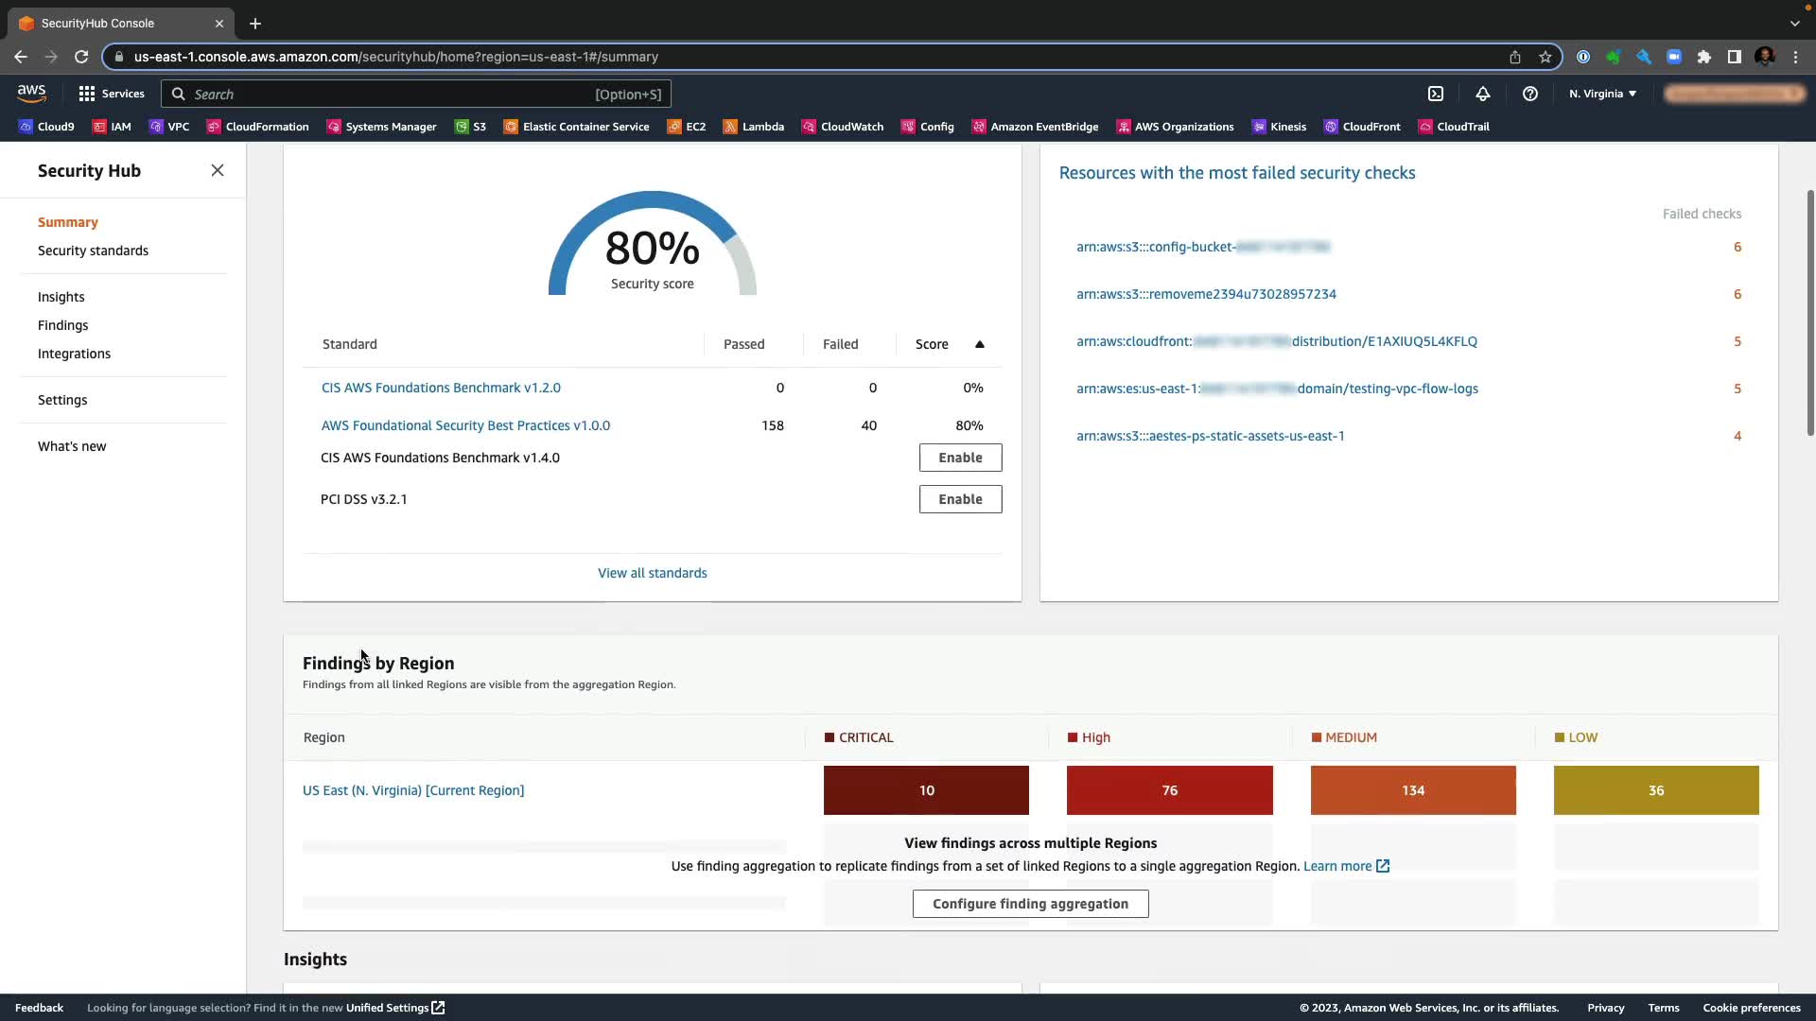Enable the PCI DSS v3.2.1 standard
1816x1021 pixels.
(960, 499)
